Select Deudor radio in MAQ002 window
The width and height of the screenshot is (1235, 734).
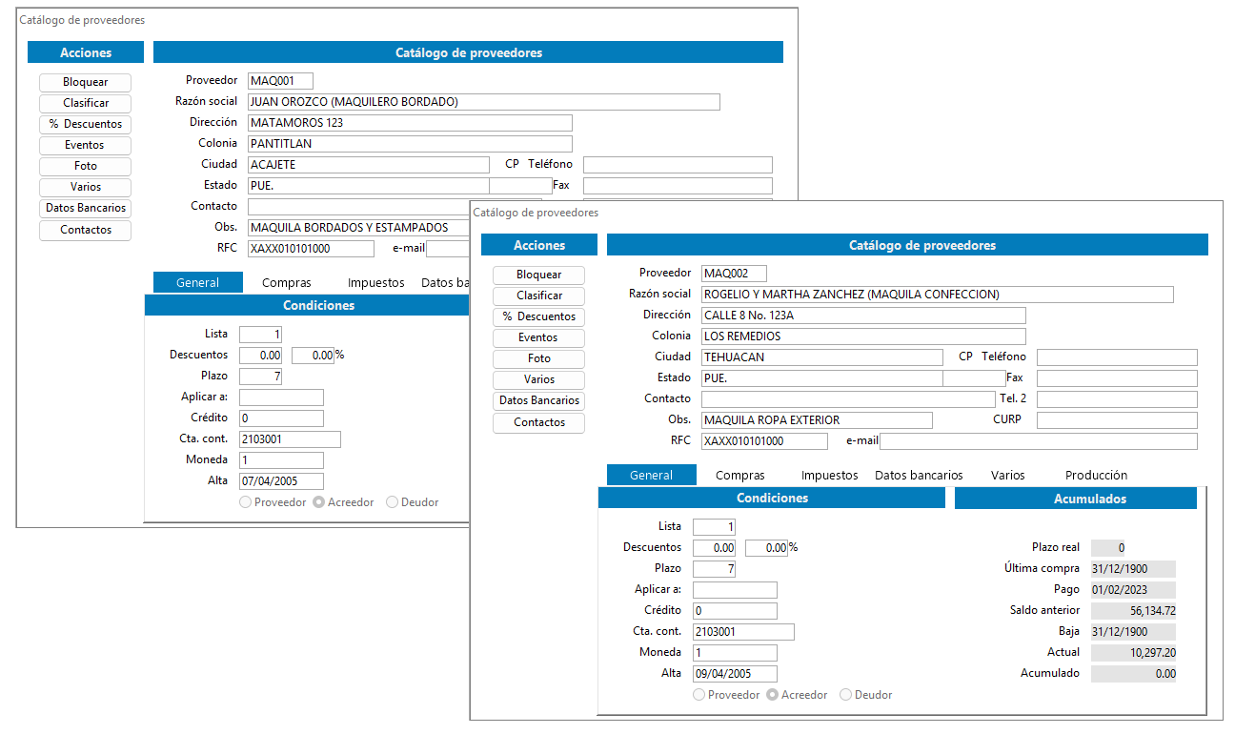tap(845, 695)
